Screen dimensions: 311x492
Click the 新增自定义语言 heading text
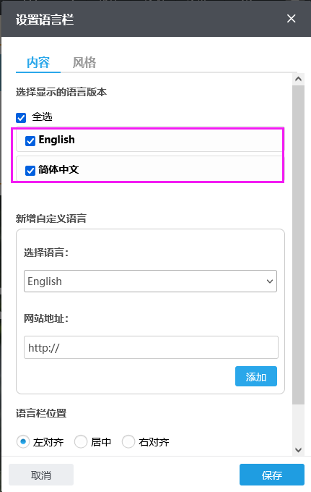point(51,219)
